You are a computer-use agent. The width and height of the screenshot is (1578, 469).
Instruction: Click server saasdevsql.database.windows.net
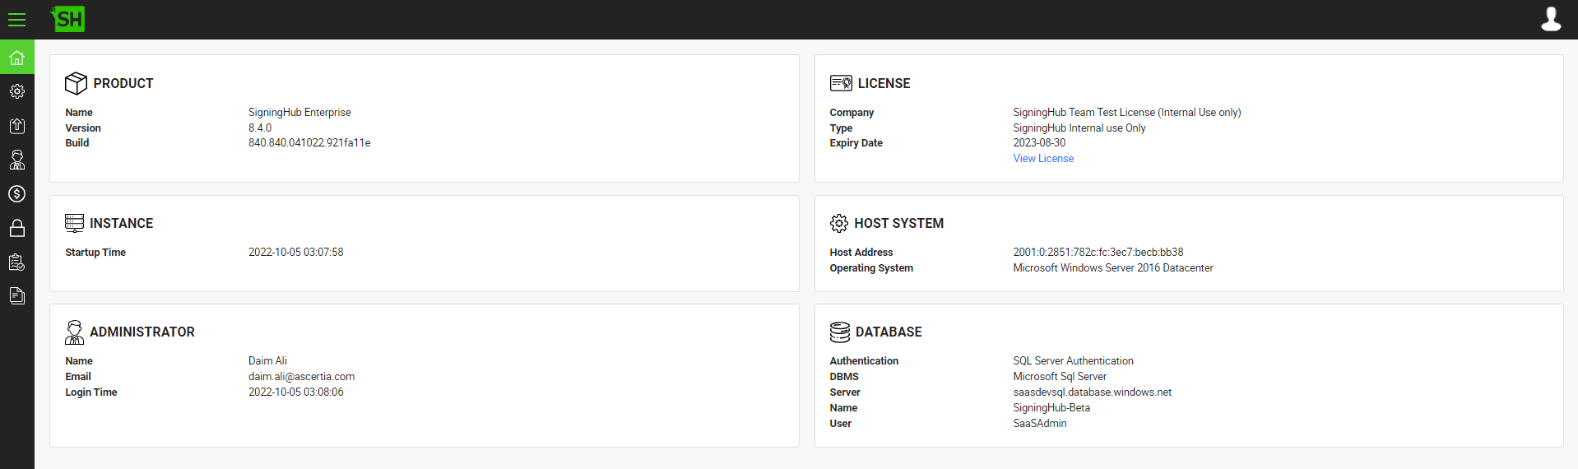pos(1093,392)
